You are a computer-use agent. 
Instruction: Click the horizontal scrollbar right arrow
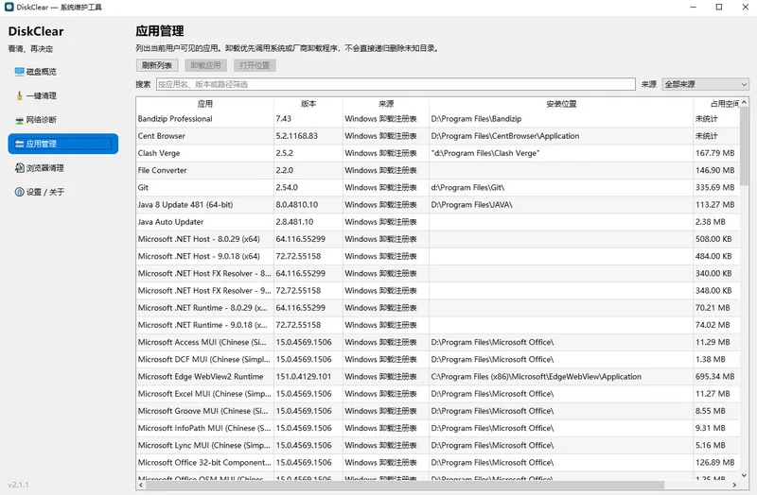[734, 485]
